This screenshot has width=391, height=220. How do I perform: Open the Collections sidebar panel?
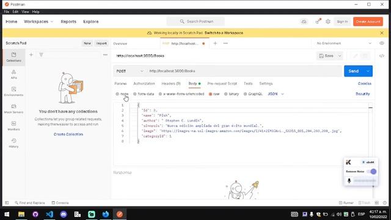[x=13, y=57]
